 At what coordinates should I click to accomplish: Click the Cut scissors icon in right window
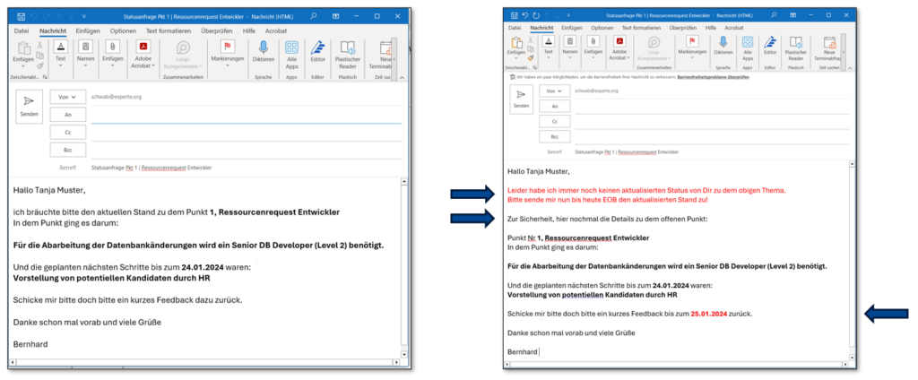[x=531, y=39]
